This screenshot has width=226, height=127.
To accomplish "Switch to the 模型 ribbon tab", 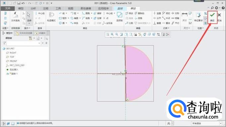I will 21,9.
